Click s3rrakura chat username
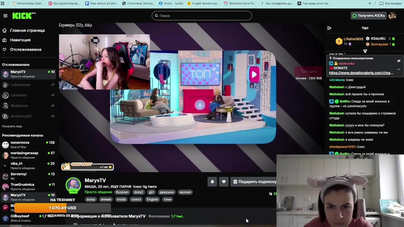This screenshot has width=404, height=227. pos(337,80)
